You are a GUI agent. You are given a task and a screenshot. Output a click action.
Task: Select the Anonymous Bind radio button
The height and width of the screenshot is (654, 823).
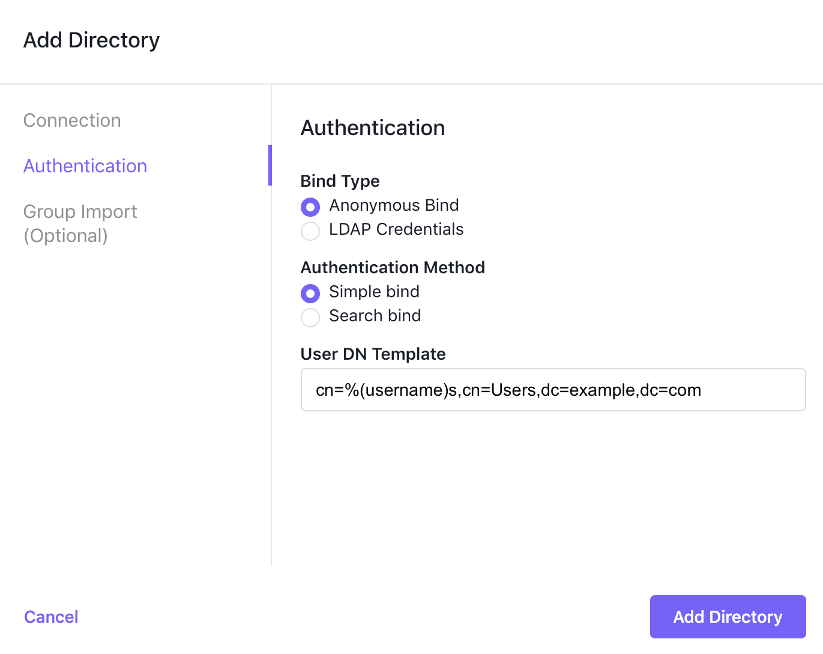tap(310, 207)
